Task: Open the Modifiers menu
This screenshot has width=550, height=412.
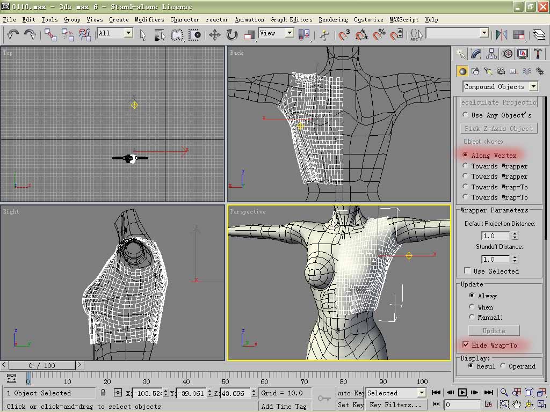Action: (x=149, y=19)
